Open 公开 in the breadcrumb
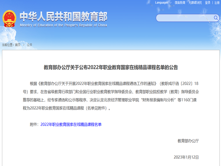 point(30,45)
